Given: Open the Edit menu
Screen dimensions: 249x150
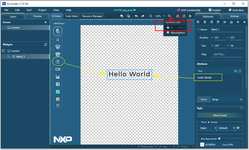Looking at the screenshot, I should 17,10.
